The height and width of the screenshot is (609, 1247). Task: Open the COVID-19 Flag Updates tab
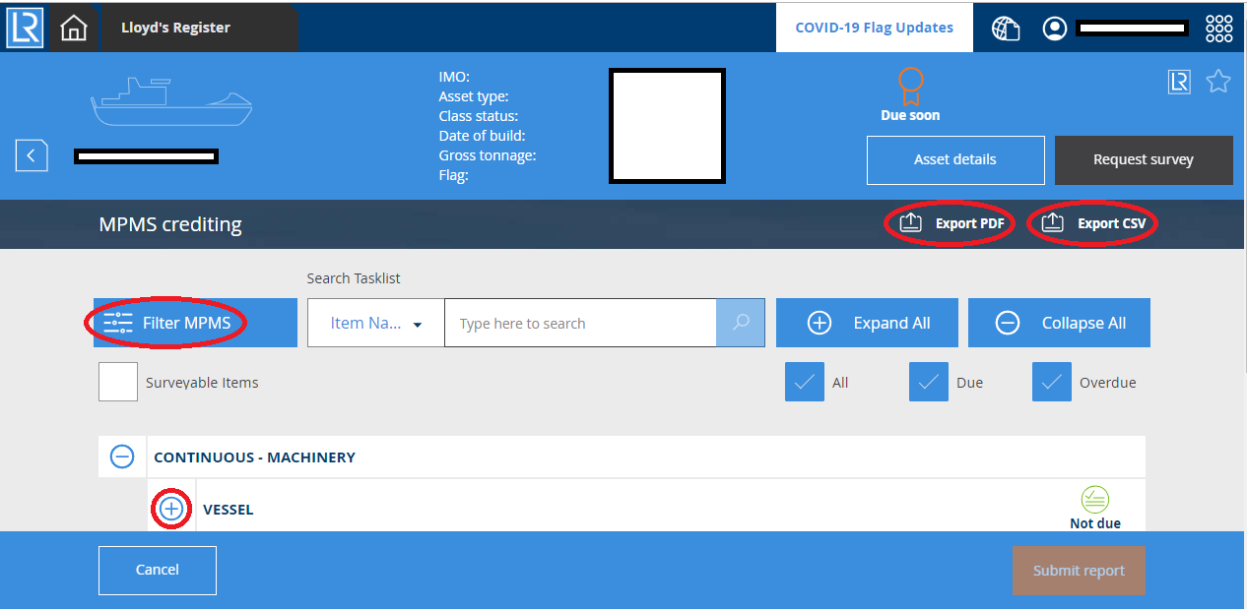(x=874, y=28)
